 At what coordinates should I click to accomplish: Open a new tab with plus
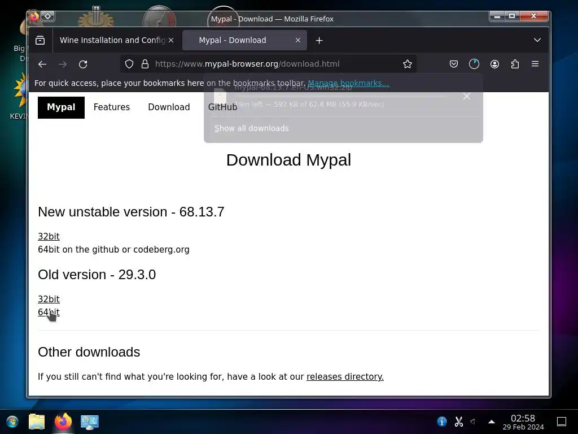click(319, 40)
